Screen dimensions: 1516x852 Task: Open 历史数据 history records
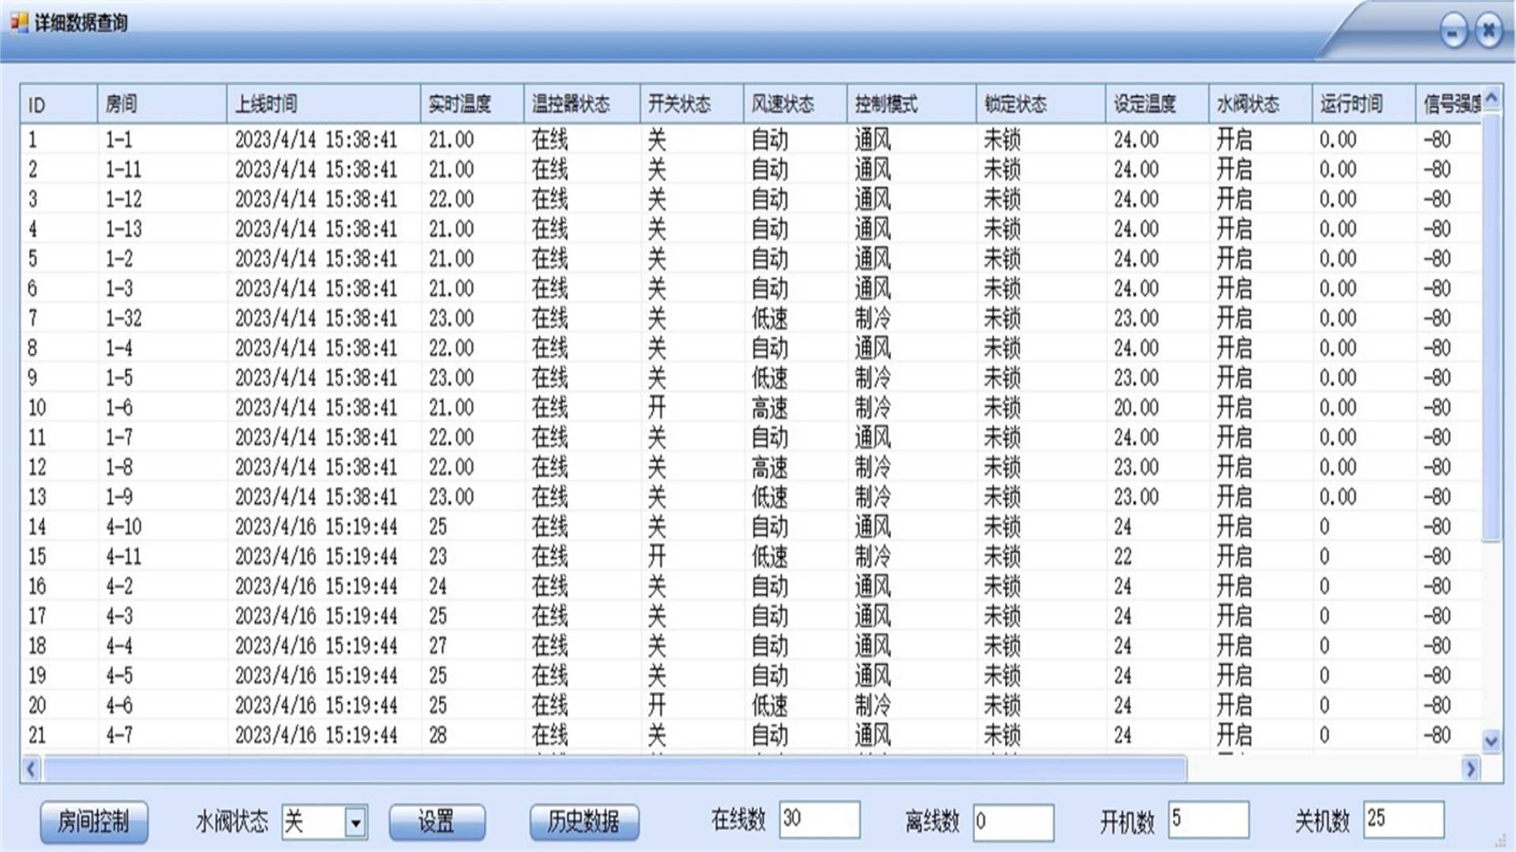click(x=584, y=822)
